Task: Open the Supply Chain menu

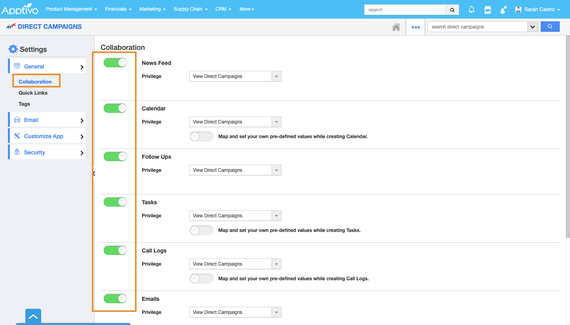Action: click(190, 9)
